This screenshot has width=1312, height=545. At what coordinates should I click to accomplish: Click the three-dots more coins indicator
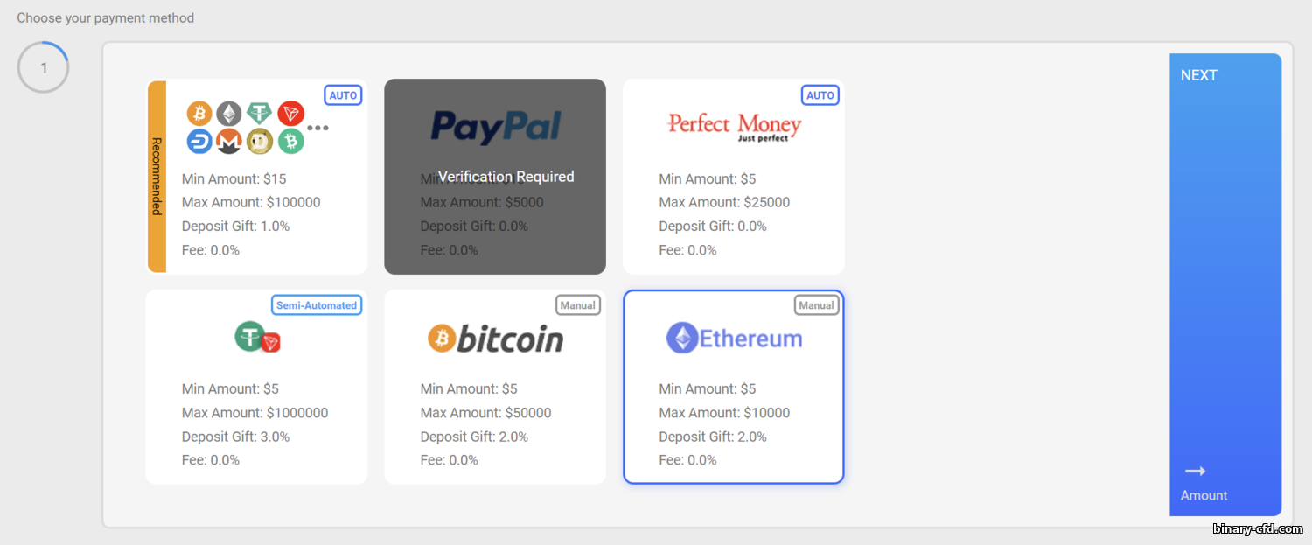318,128
